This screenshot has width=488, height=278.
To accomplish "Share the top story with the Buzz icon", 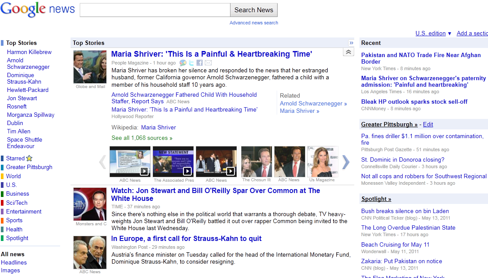I will 183,62.
